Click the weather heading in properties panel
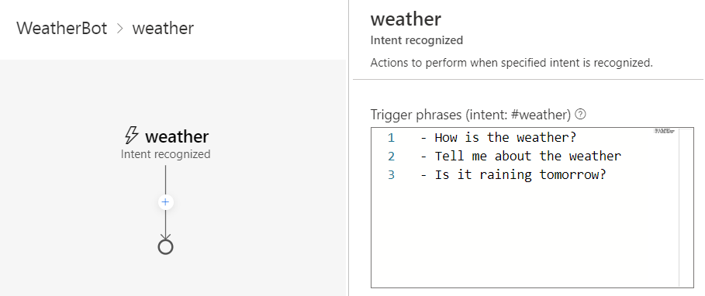 click(x=406, y=19)
